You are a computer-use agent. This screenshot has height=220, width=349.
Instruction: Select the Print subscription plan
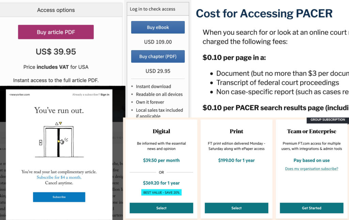237,208
